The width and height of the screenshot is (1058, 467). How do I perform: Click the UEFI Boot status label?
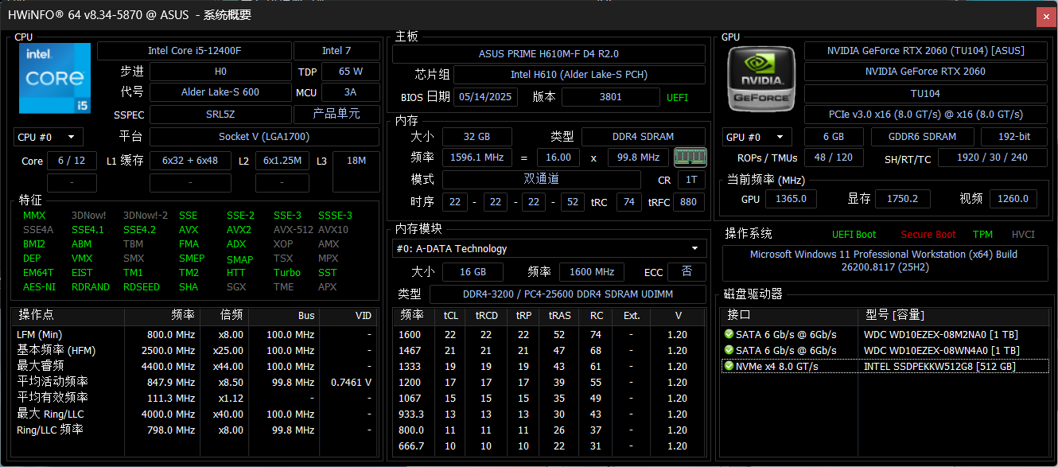pyautogui.click(x=854, y=235)
